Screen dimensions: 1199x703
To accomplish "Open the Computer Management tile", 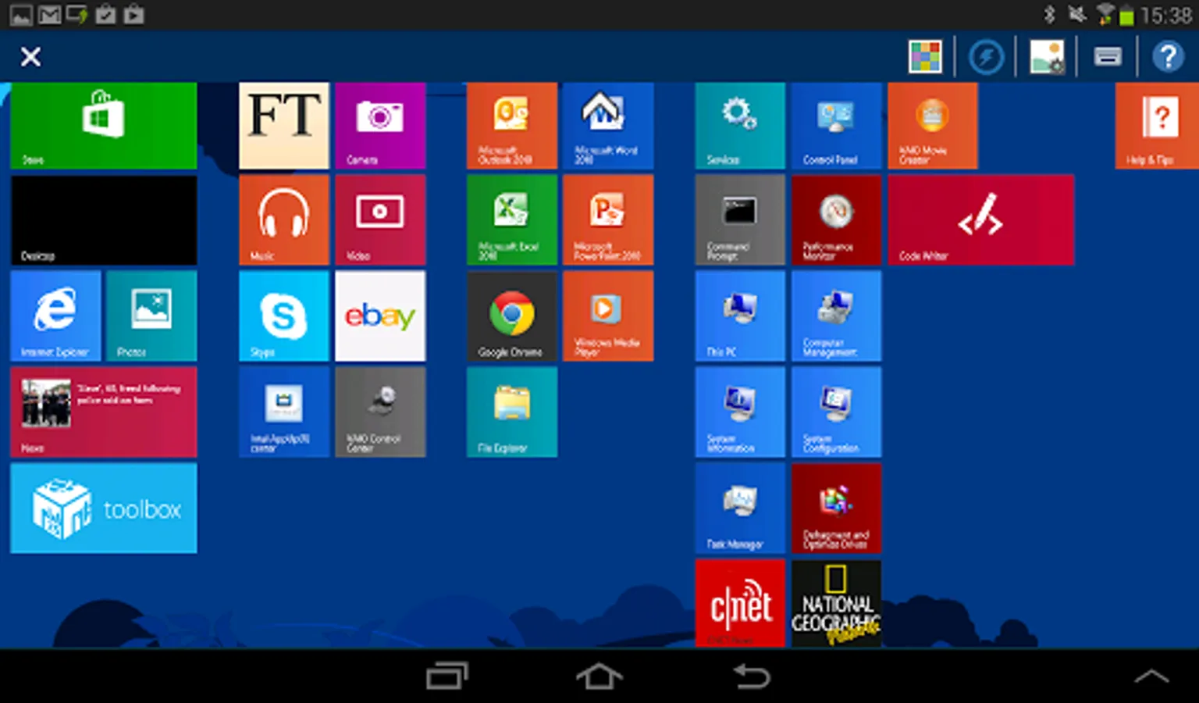I will click(x=836, y=316).
